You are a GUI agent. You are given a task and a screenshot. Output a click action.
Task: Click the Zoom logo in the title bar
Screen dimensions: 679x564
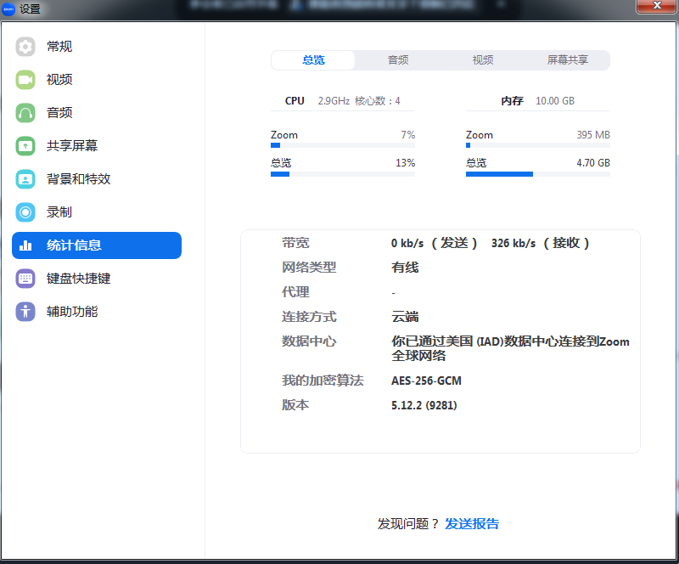(8, 8)
